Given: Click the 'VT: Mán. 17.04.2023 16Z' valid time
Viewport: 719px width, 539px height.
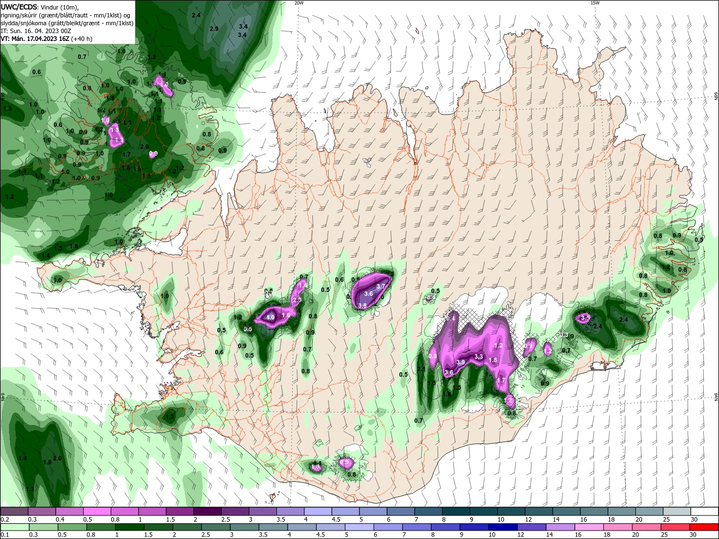Looking at the screenshot, I should tap(35, 39).
